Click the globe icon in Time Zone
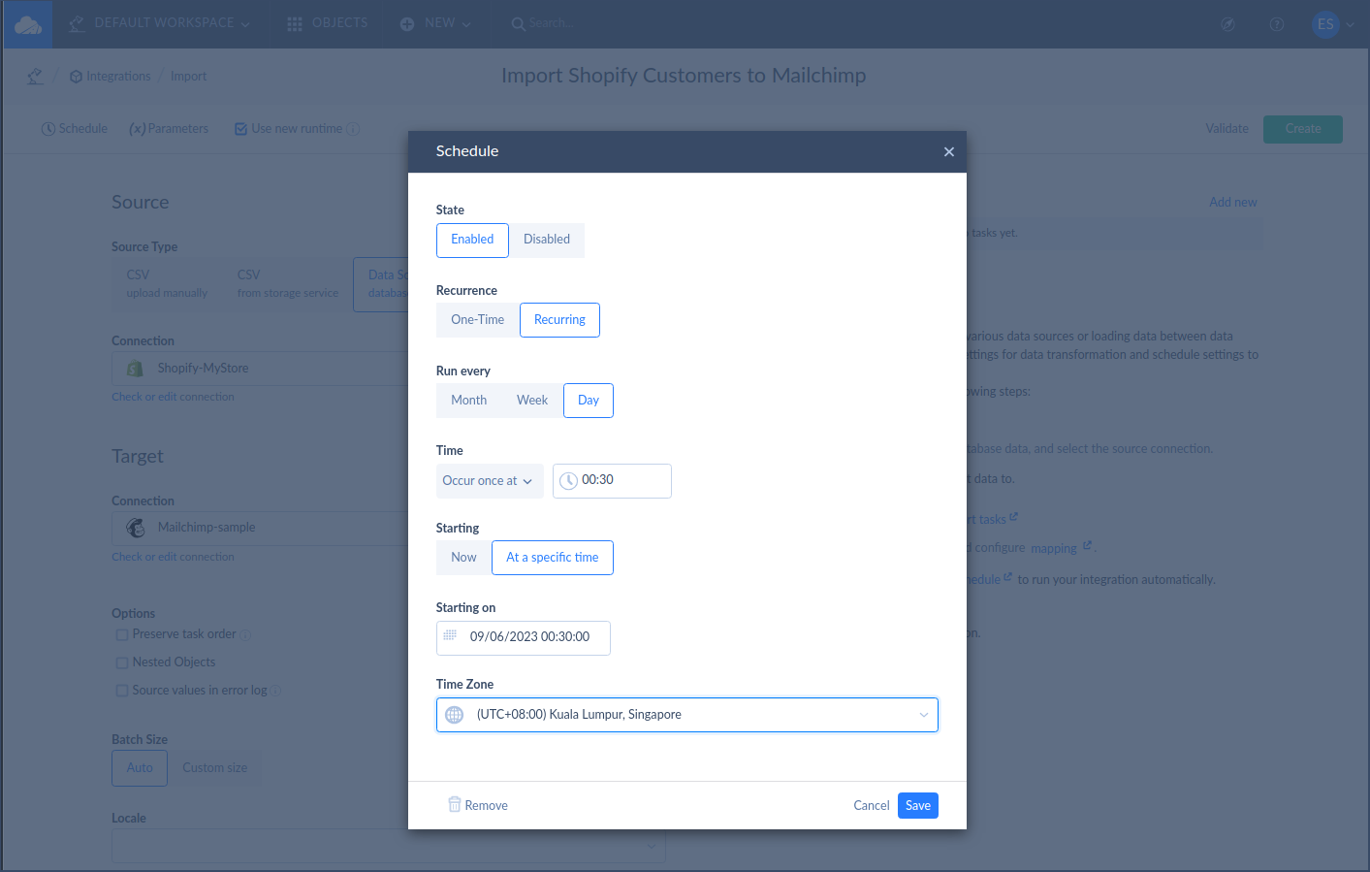Image resolution: width=1370 pixels, height=872 pixels. pos(454,715)
